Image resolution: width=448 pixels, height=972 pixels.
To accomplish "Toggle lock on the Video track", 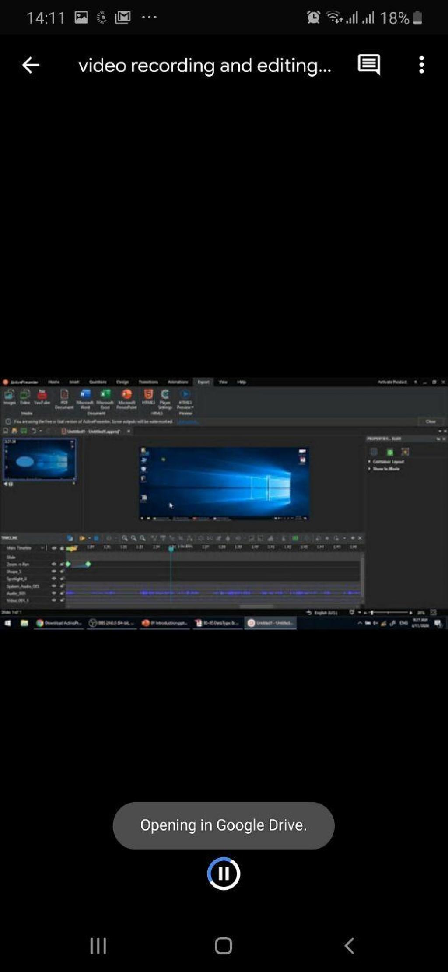I will click(62, 600).
